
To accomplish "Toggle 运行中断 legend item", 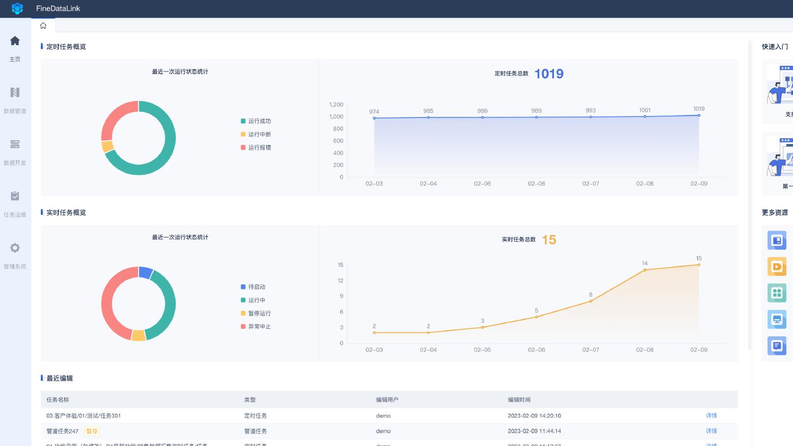I will [256, 134].
